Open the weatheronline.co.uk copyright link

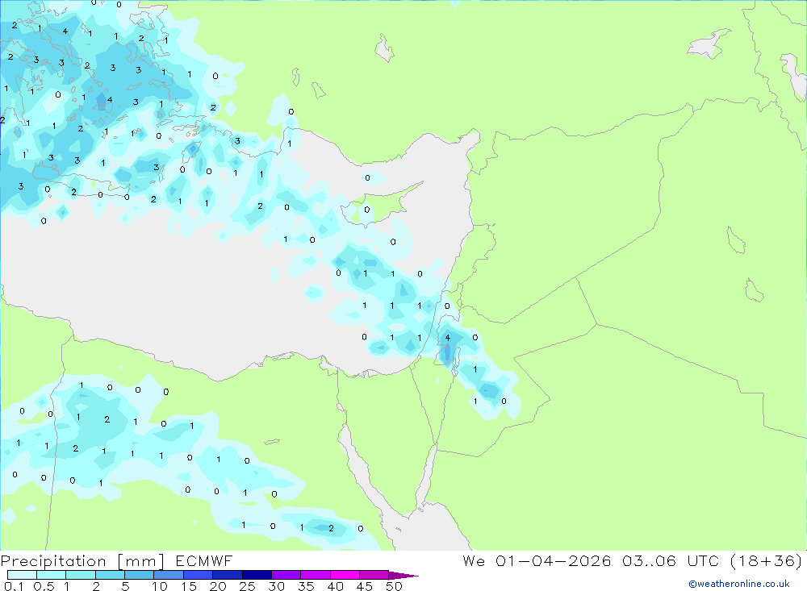(x=739, y=584)
